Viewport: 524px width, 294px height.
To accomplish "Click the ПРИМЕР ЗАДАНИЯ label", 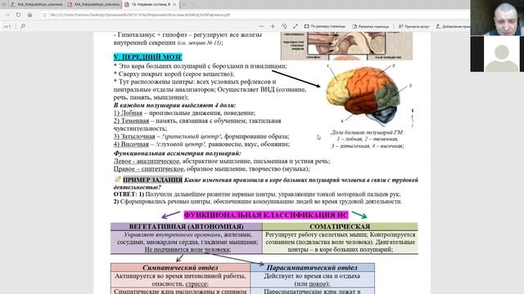I will click(x=152, y=180).
